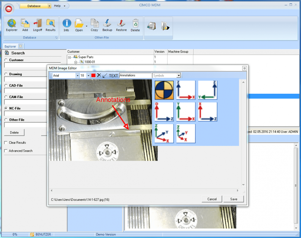Click the Restore icon in the ribbon
Viewport: 301px width, 238px height.
(121, 25)
